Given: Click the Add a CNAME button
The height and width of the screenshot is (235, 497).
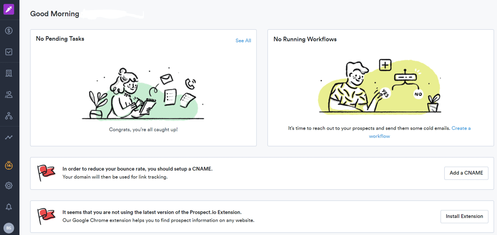Looking at the screenshot, I should point(466,173).
